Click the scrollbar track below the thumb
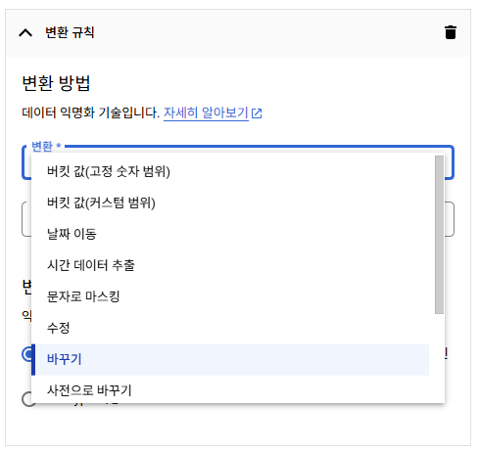Viewport: 479px width, 452px height. pos(439,358)
